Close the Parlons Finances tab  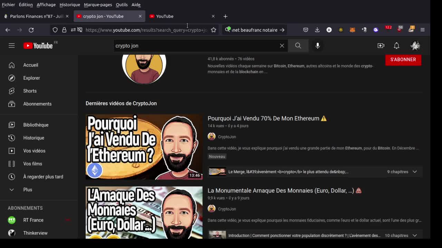click(67, 16)
